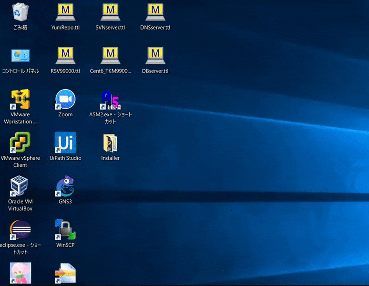
Task: Click the WinSCP label text
Action: [x=65, y=245]
